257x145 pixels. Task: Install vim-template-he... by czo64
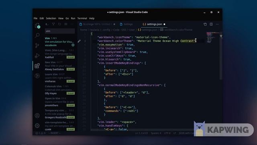click(71, 129)
